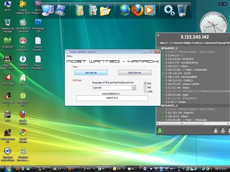Open Halo desktop icon
This screenshot has width=230, height=172.
(8, 116)
